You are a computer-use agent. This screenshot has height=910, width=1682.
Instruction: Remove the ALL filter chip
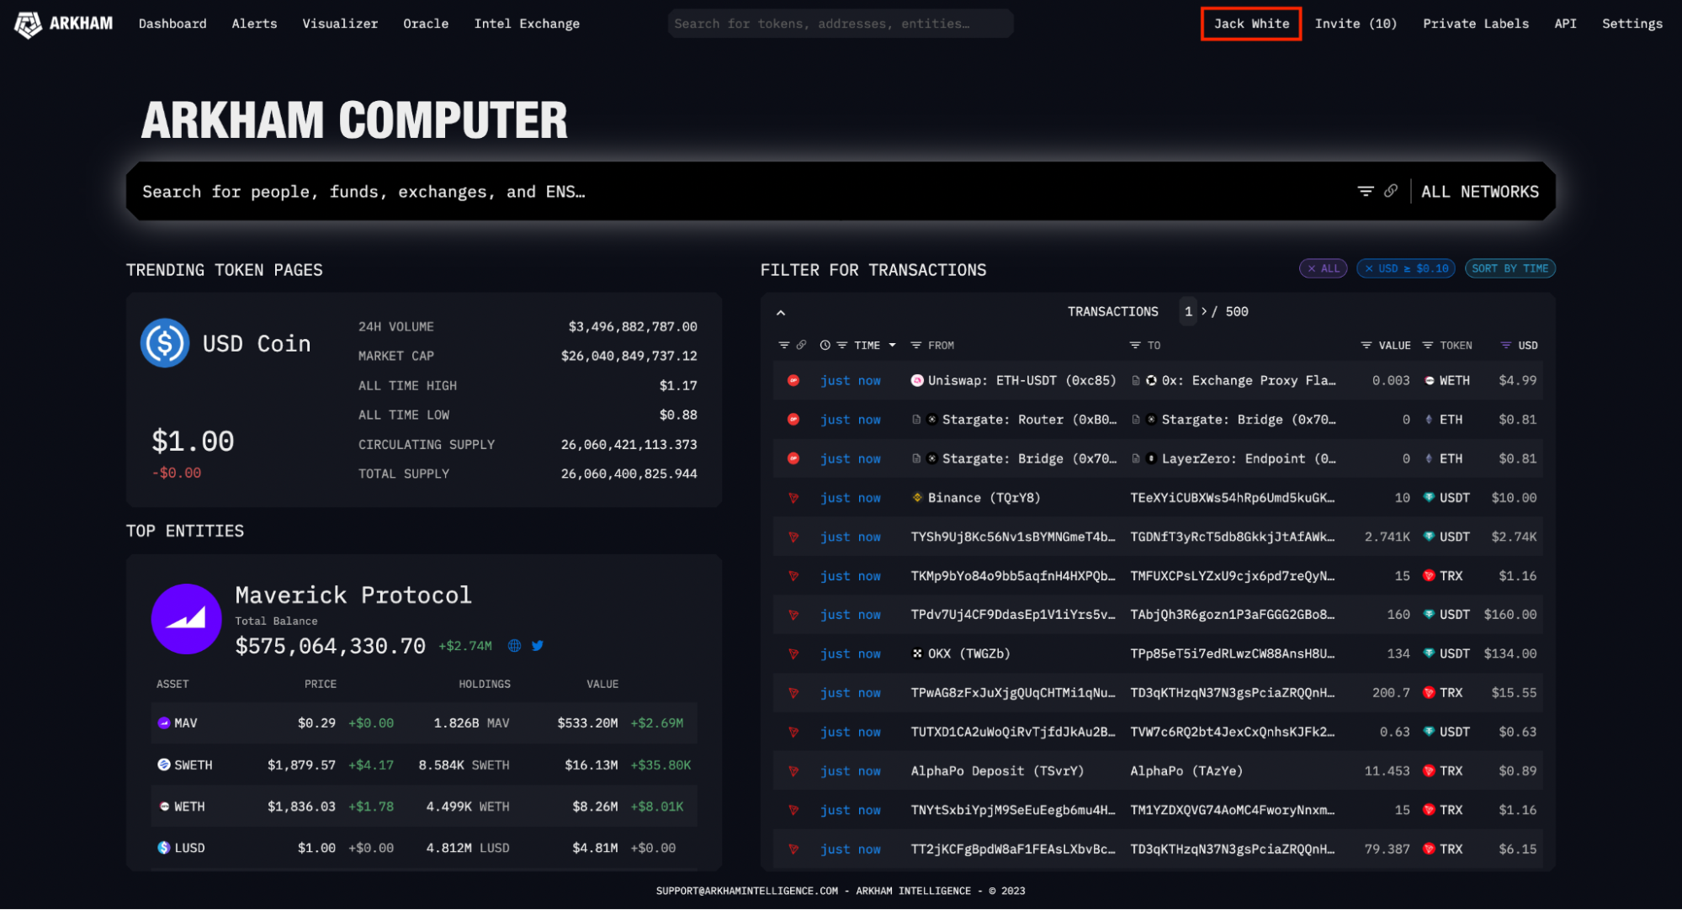click(x=1312, y=268)
